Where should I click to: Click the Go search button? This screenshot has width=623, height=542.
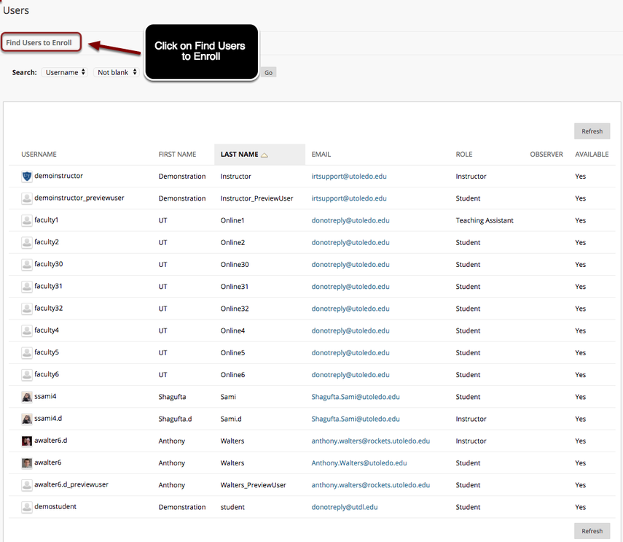click(x=268, y=72)
